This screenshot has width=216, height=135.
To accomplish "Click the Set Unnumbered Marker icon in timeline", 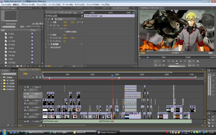I will pyautogui.click(x=40, y=77).
